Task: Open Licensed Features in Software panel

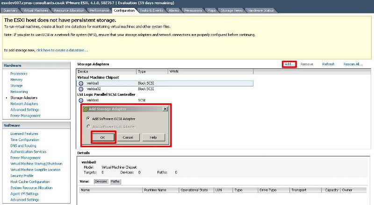Action: coord(24,134)
